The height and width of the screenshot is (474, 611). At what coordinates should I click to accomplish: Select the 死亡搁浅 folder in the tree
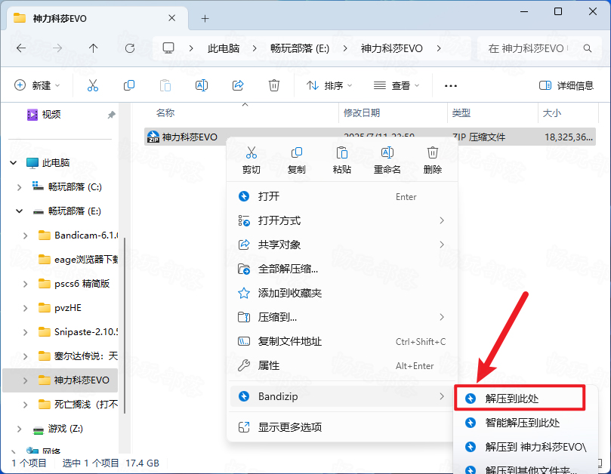click(x=78, y=405)
